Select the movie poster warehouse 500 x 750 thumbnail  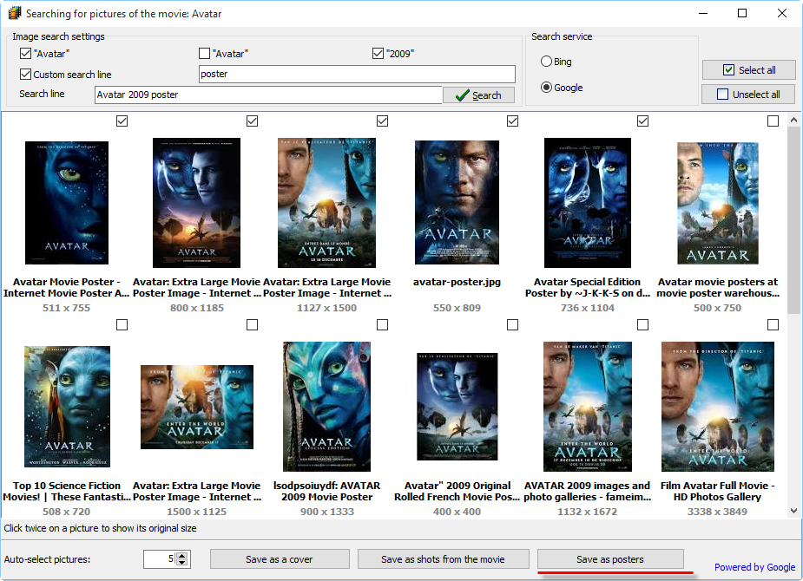tap(717, 203)
